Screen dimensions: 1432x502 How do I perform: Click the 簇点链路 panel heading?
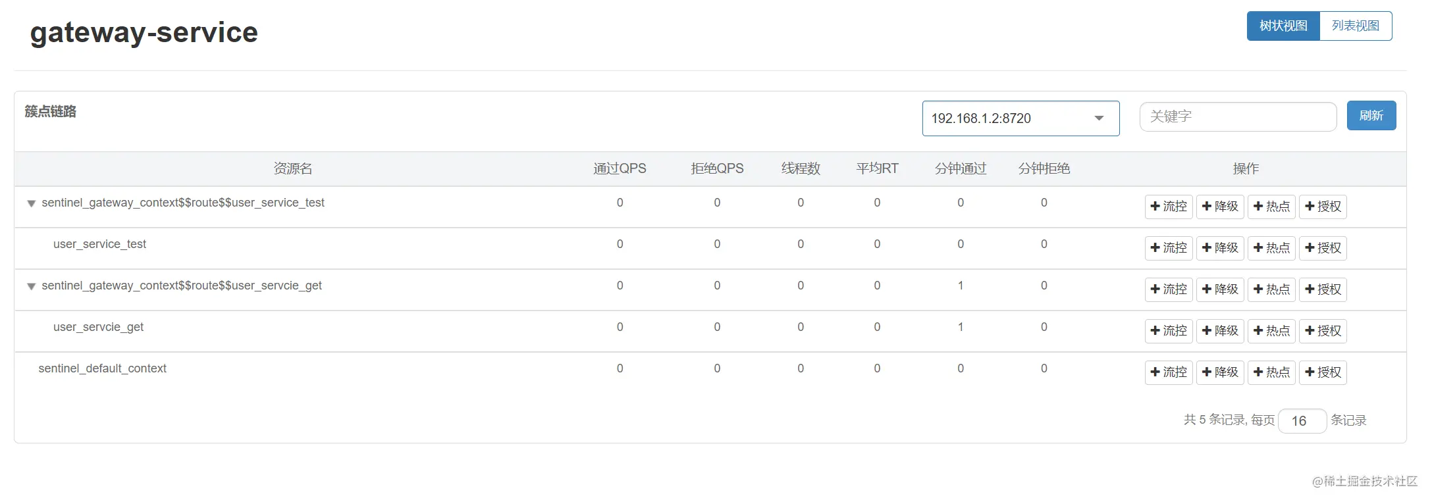[51, 111]
